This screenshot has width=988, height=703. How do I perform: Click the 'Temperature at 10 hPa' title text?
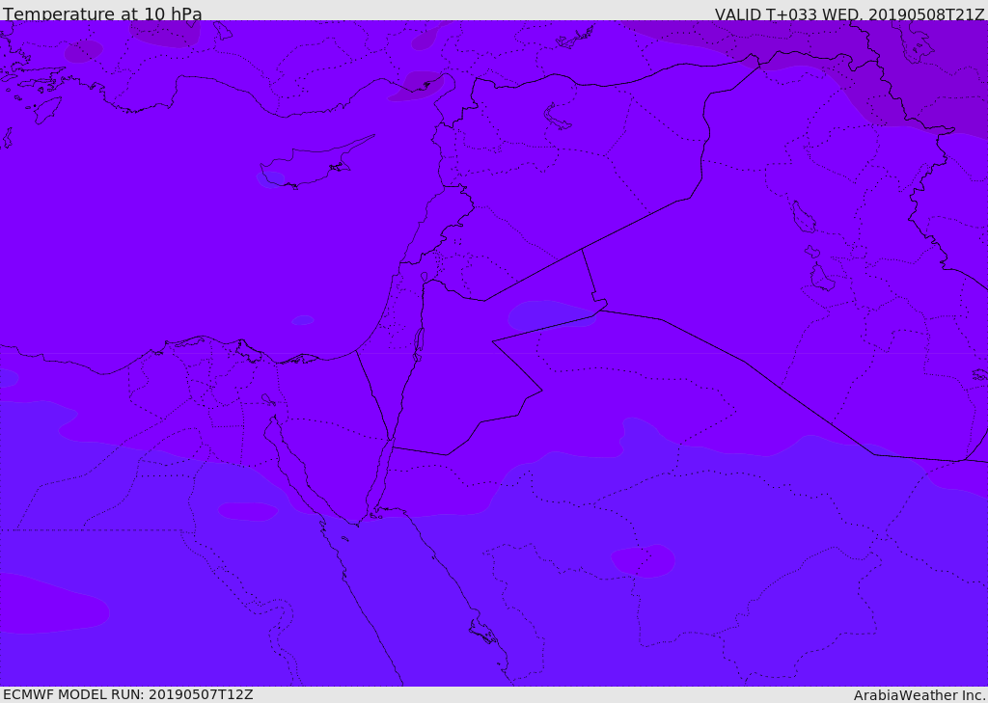pyautogui.click(x=102, y=14)
